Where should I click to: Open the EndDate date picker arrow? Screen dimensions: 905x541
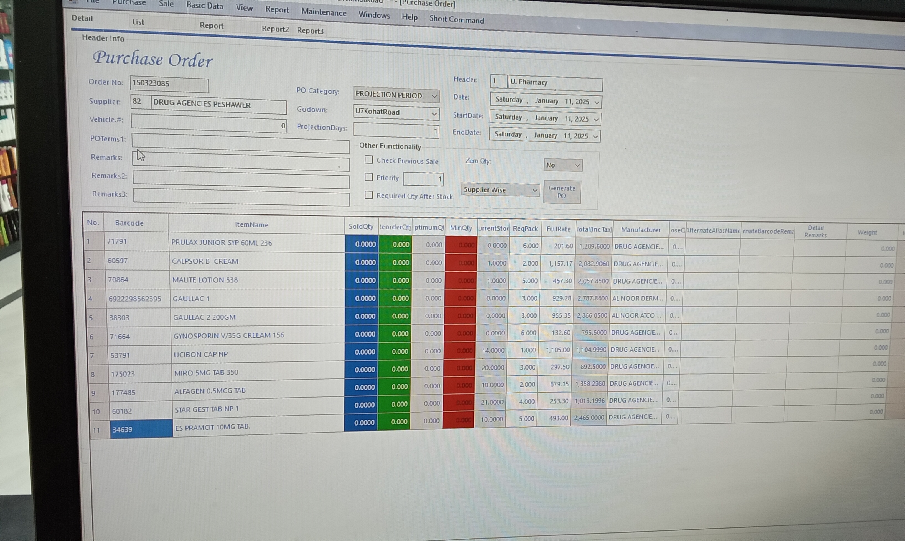click(x=595, y=137)
